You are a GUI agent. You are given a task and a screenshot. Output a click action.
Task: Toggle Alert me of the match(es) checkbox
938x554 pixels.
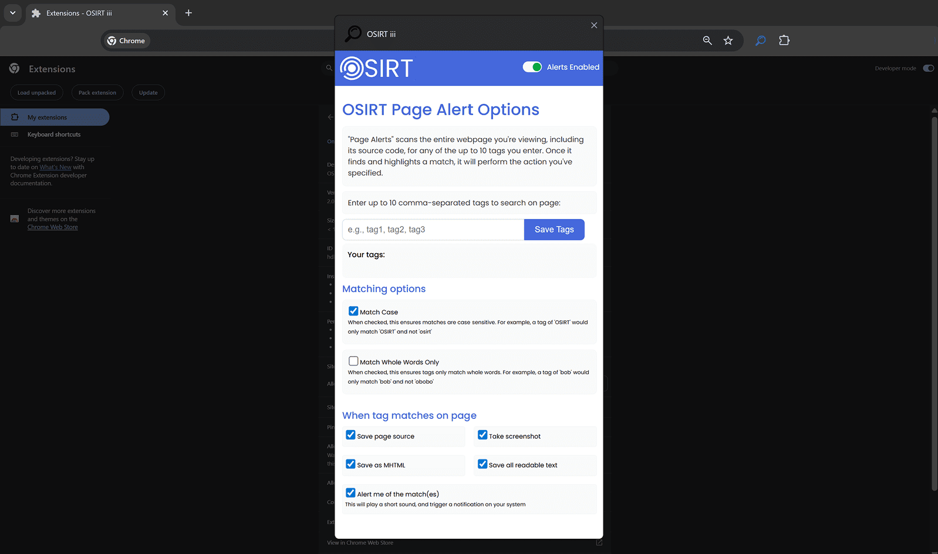pyautogui.click(x=350, y=493)
